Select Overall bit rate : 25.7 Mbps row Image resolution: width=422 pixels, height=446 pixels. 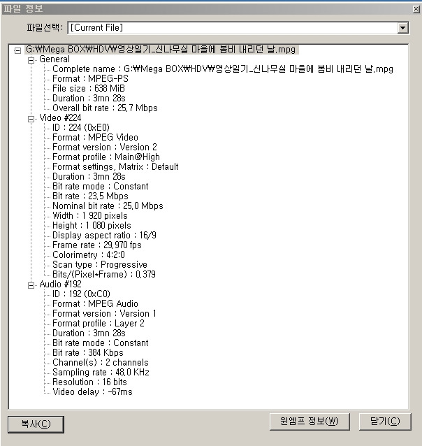pyautogui.click(x=105, y=108)
